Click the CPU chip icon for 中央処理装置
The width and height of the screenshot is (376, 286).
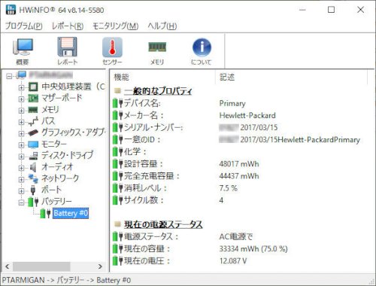(x=33, y=87)
